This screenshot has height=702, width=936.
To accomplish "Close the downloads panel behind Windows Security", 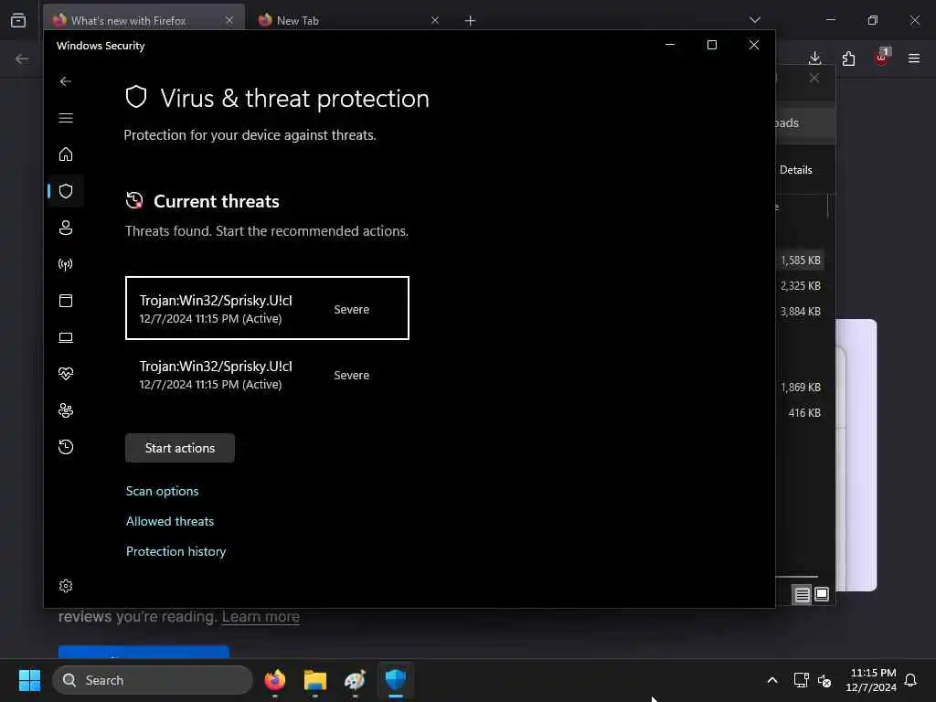I will (814, 79).
